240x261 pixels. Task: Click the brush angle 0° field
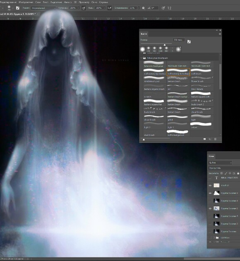[x=155, y=8]
